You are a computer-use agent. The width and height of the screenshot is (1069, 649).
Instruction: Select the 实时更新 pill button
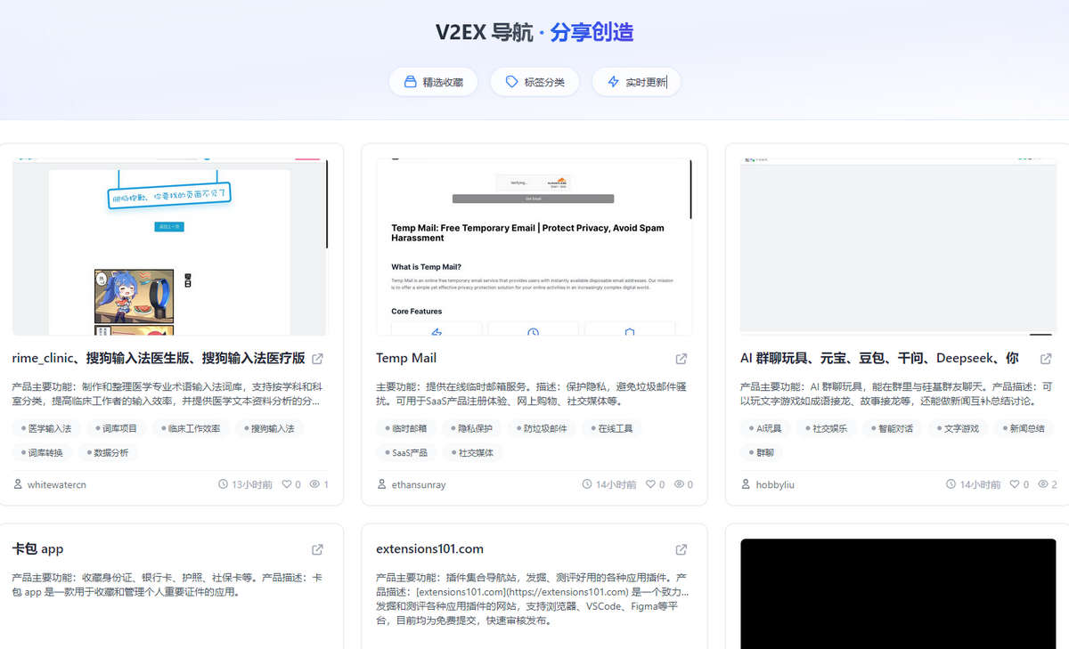tap(636, 82)
